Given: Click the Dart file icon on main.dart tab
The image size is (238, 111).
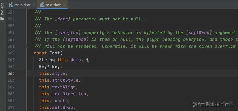Looking at the screenshot, I should 11,5.
